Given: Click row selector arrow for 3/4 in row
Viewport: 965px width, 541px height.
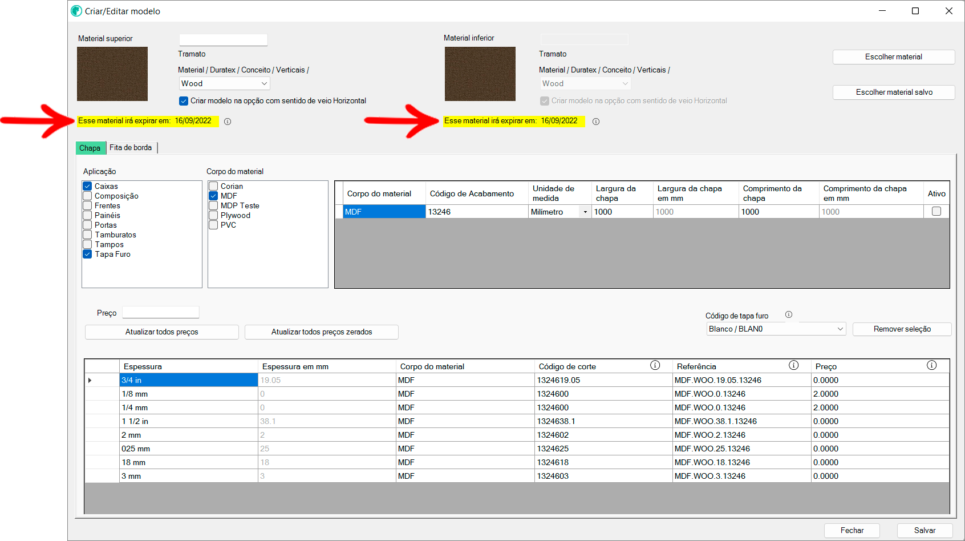Looking at the screenshot, I should click(x=90, y=380).
